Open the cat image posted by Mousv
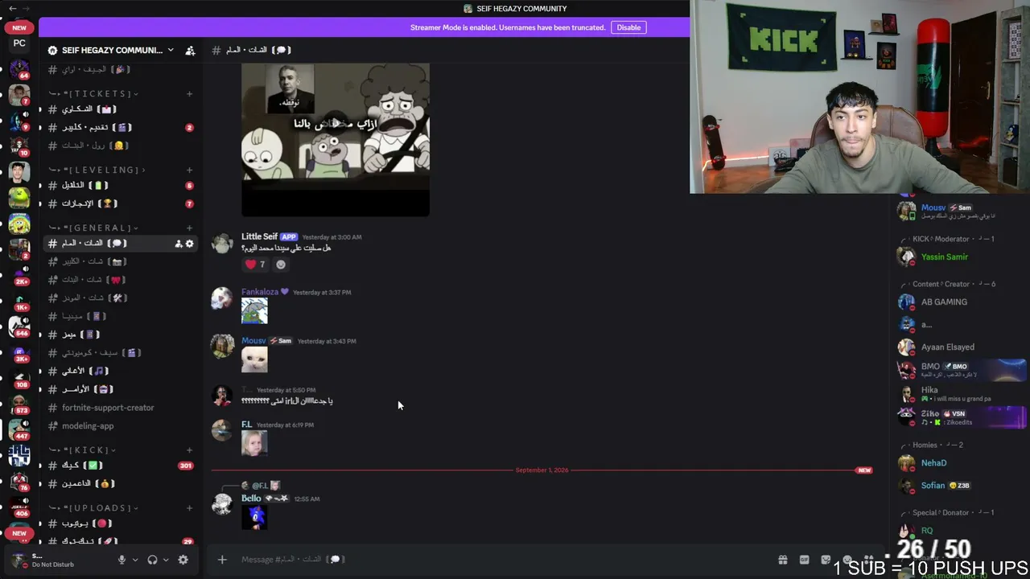This screenshot has width=1030, height=579. click(x=254, y=359)
